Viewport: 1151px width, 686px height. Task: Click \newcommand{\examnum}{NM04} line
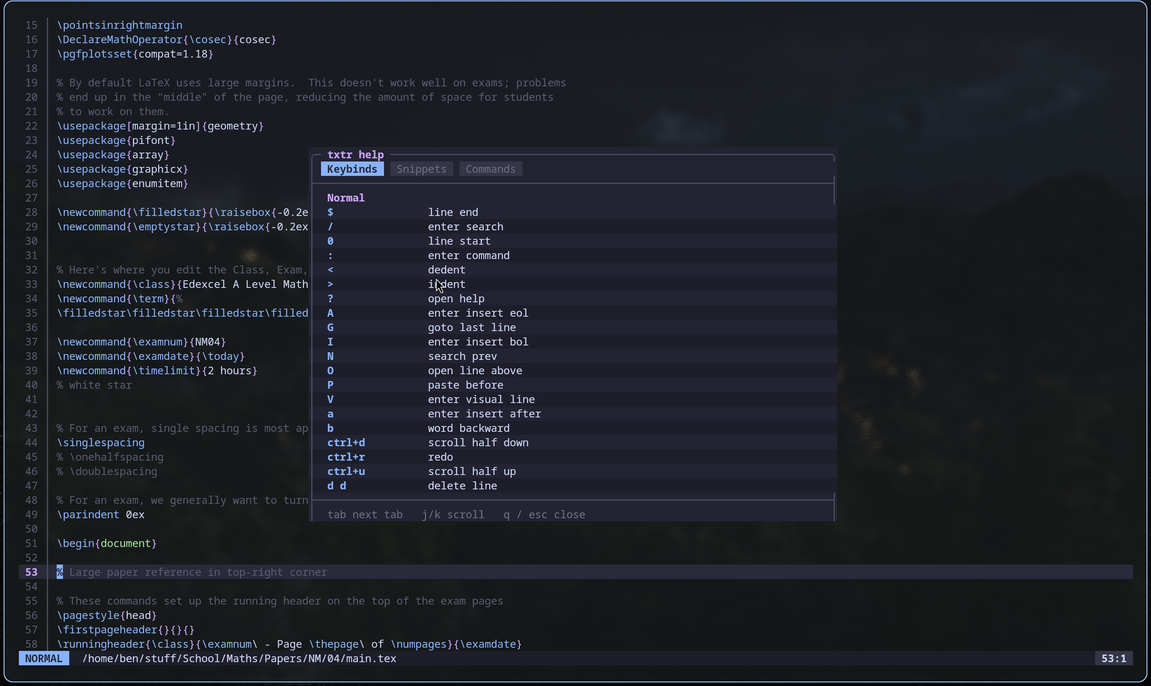(141, 341)
